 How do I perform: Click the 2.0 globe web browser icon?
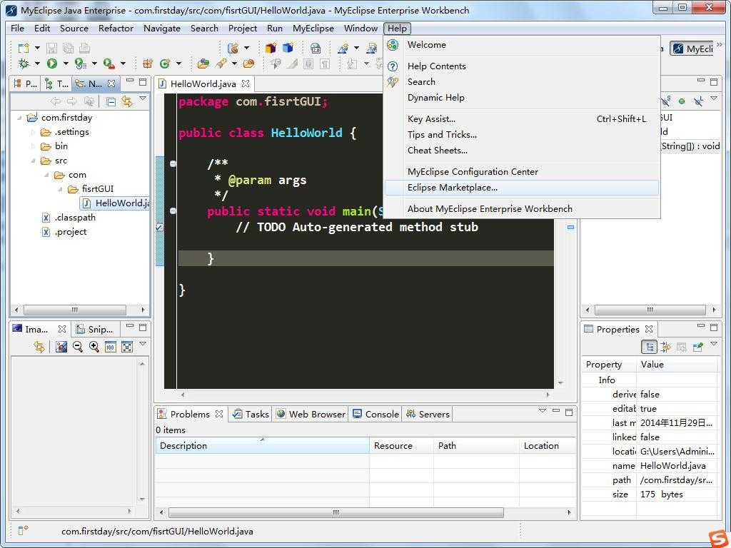pyautogui.click(x=316, y=48)
